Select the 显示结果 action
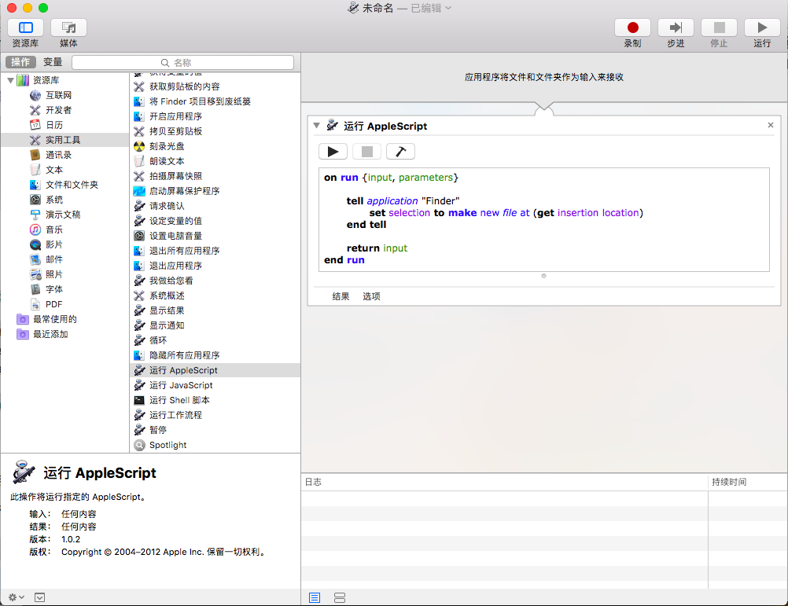The width and height of the screenshot is (788, 606). tap(215, 310)
